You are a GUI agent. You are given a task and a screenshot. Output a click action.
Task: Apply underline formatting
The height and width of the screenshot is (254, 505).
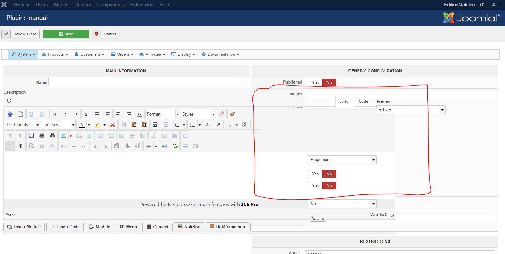coord(76,114)
